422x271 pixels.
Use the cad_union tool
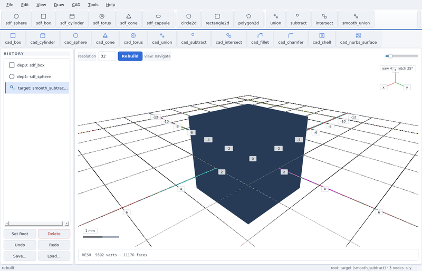(x=162, y=39)
